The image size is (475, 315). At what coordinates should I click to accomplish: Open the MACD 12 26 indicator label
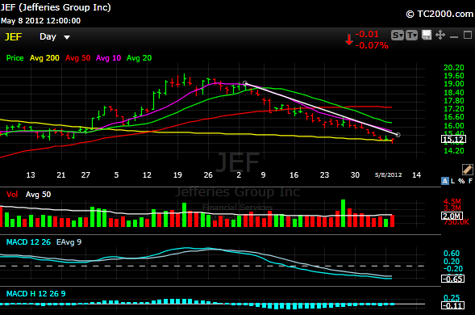(28, 241)
